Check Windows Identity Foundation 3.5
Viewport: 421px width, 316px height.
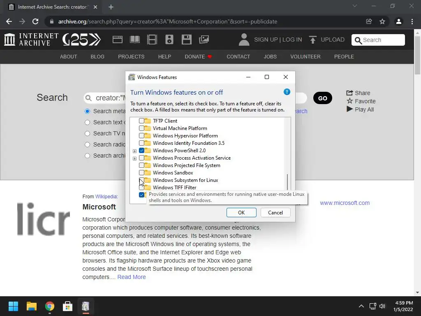141,143
